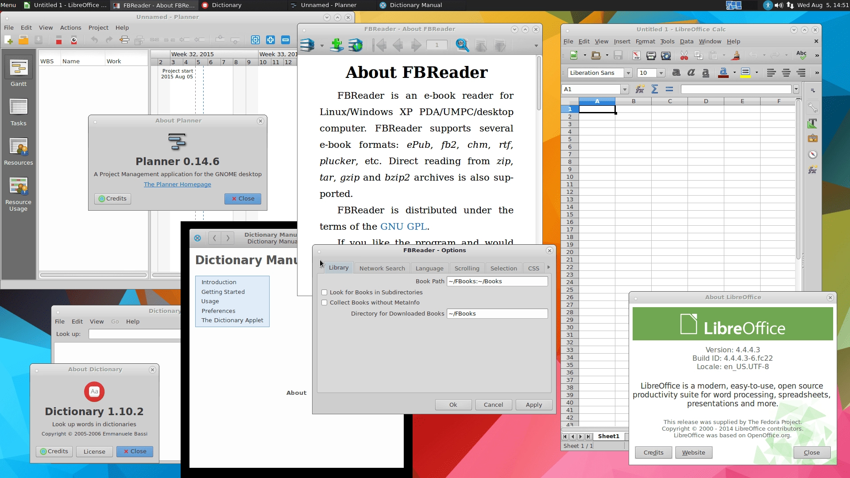
Task: Click Planner insert task icon
Action: 124,40
